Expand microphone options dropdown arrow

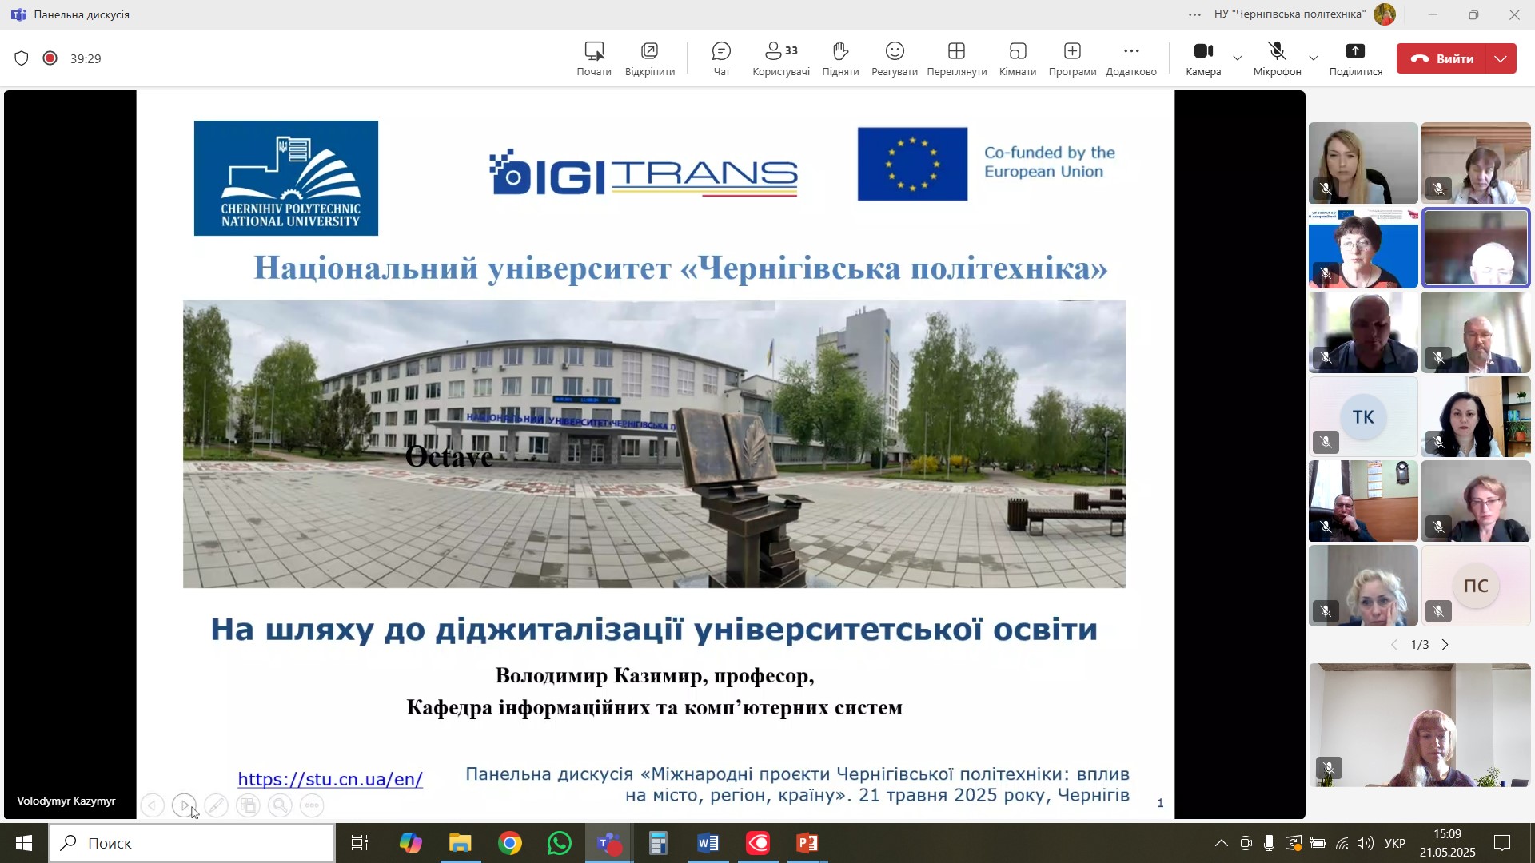point(1313,58)
